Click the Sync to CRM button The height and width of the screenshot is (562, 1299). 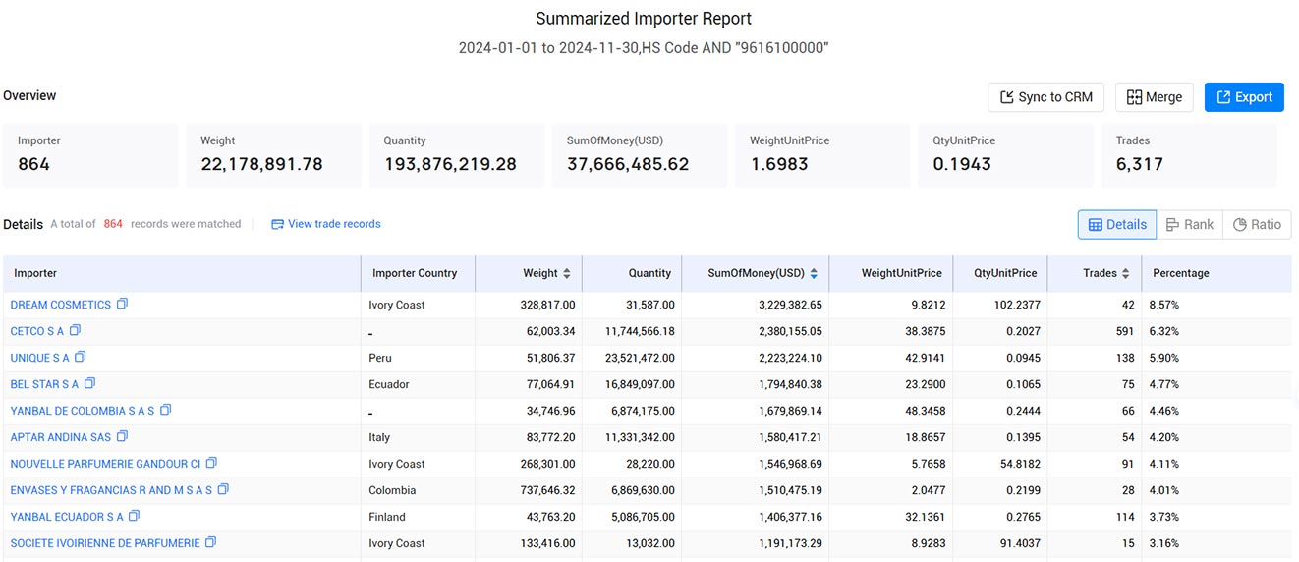1045,97
